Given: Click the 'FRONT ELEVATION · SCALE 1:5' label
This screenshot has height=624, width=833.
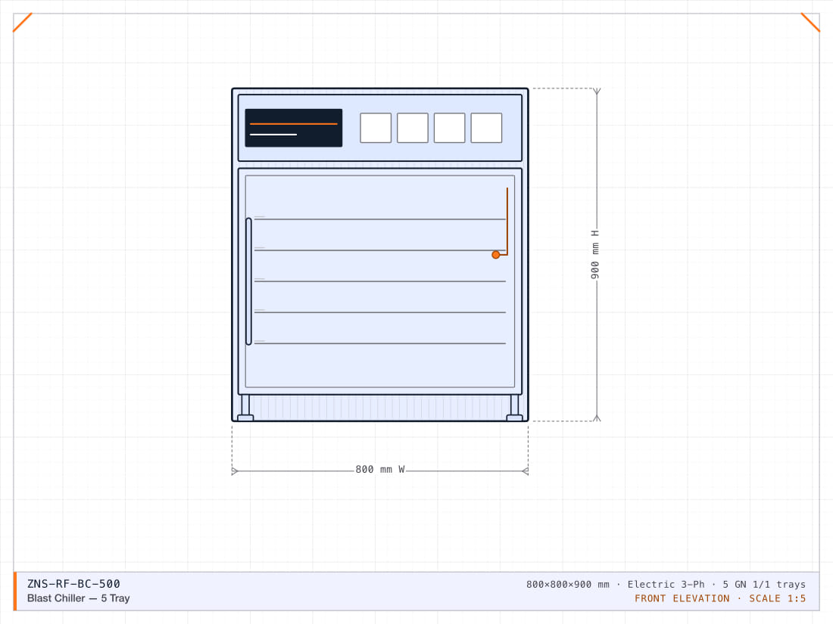Looking at the screenshot, I should [720, 598].
